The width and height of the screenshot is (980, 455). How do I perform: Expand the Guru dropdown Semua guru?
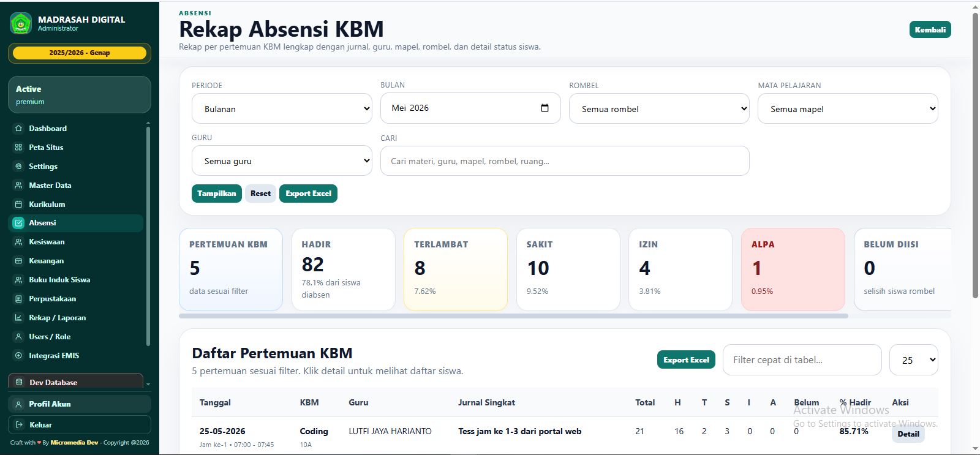282,160
